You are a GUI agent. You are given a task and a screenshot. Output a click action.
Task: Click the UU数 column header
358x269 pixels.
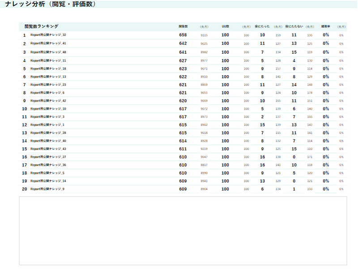point(225,26)
